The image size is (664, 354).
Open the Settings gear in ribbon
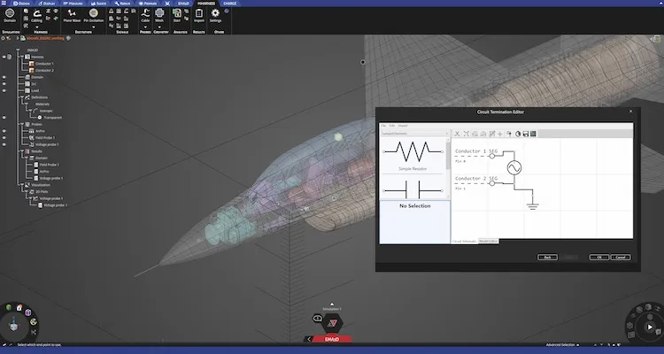point(215,15)
